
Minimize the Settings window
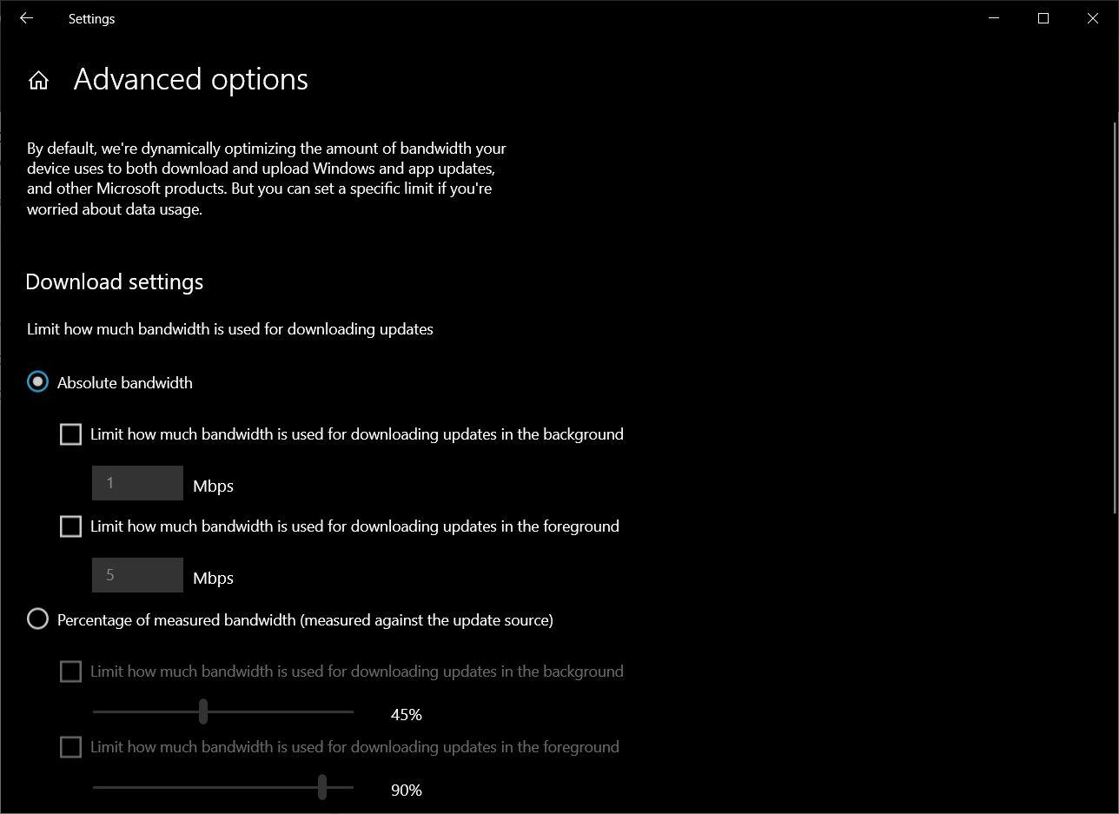point(995,18)
